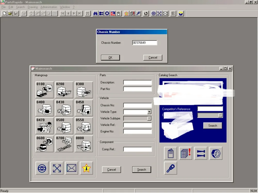The image size is (258, 193).
Task: Click the Engine No input field
Action: click(x=138, y=131)
